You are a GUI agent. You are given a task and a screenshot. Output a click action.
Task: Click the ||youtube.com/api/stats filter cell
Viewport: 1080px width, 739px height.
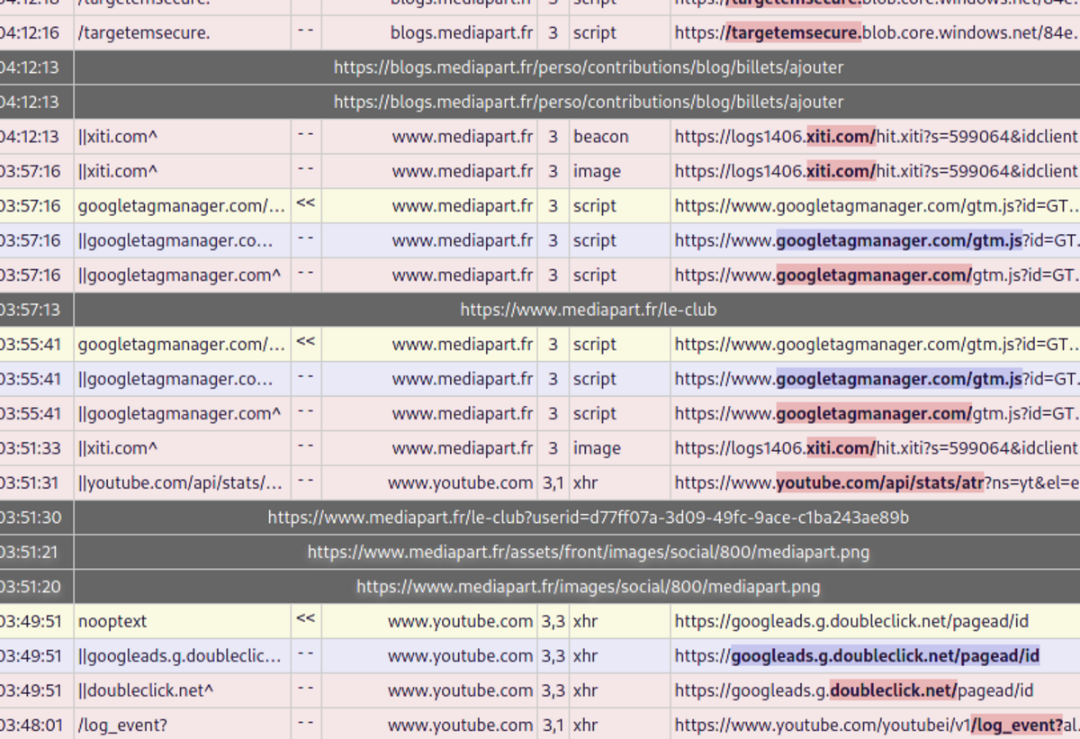tap(182, 483)
